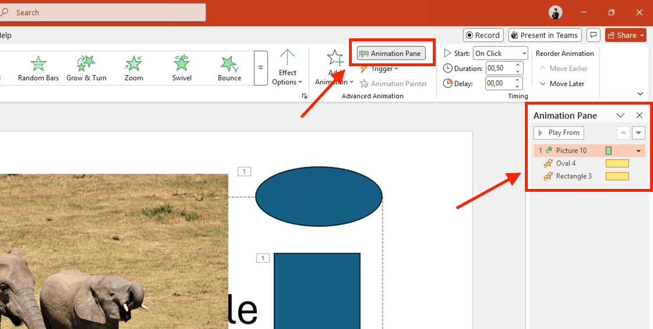Screen dimensions: 653x329
Task: Restore down the PowerPoint window
Action: (611, 12)
